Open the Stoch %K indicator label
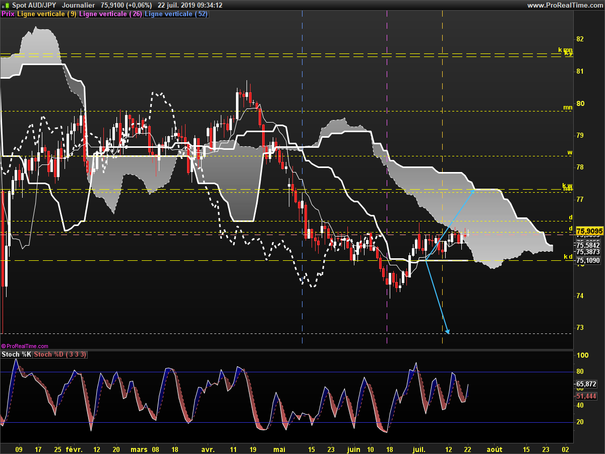The height and width of the screenshot is (454, 605). click(16, 355)
